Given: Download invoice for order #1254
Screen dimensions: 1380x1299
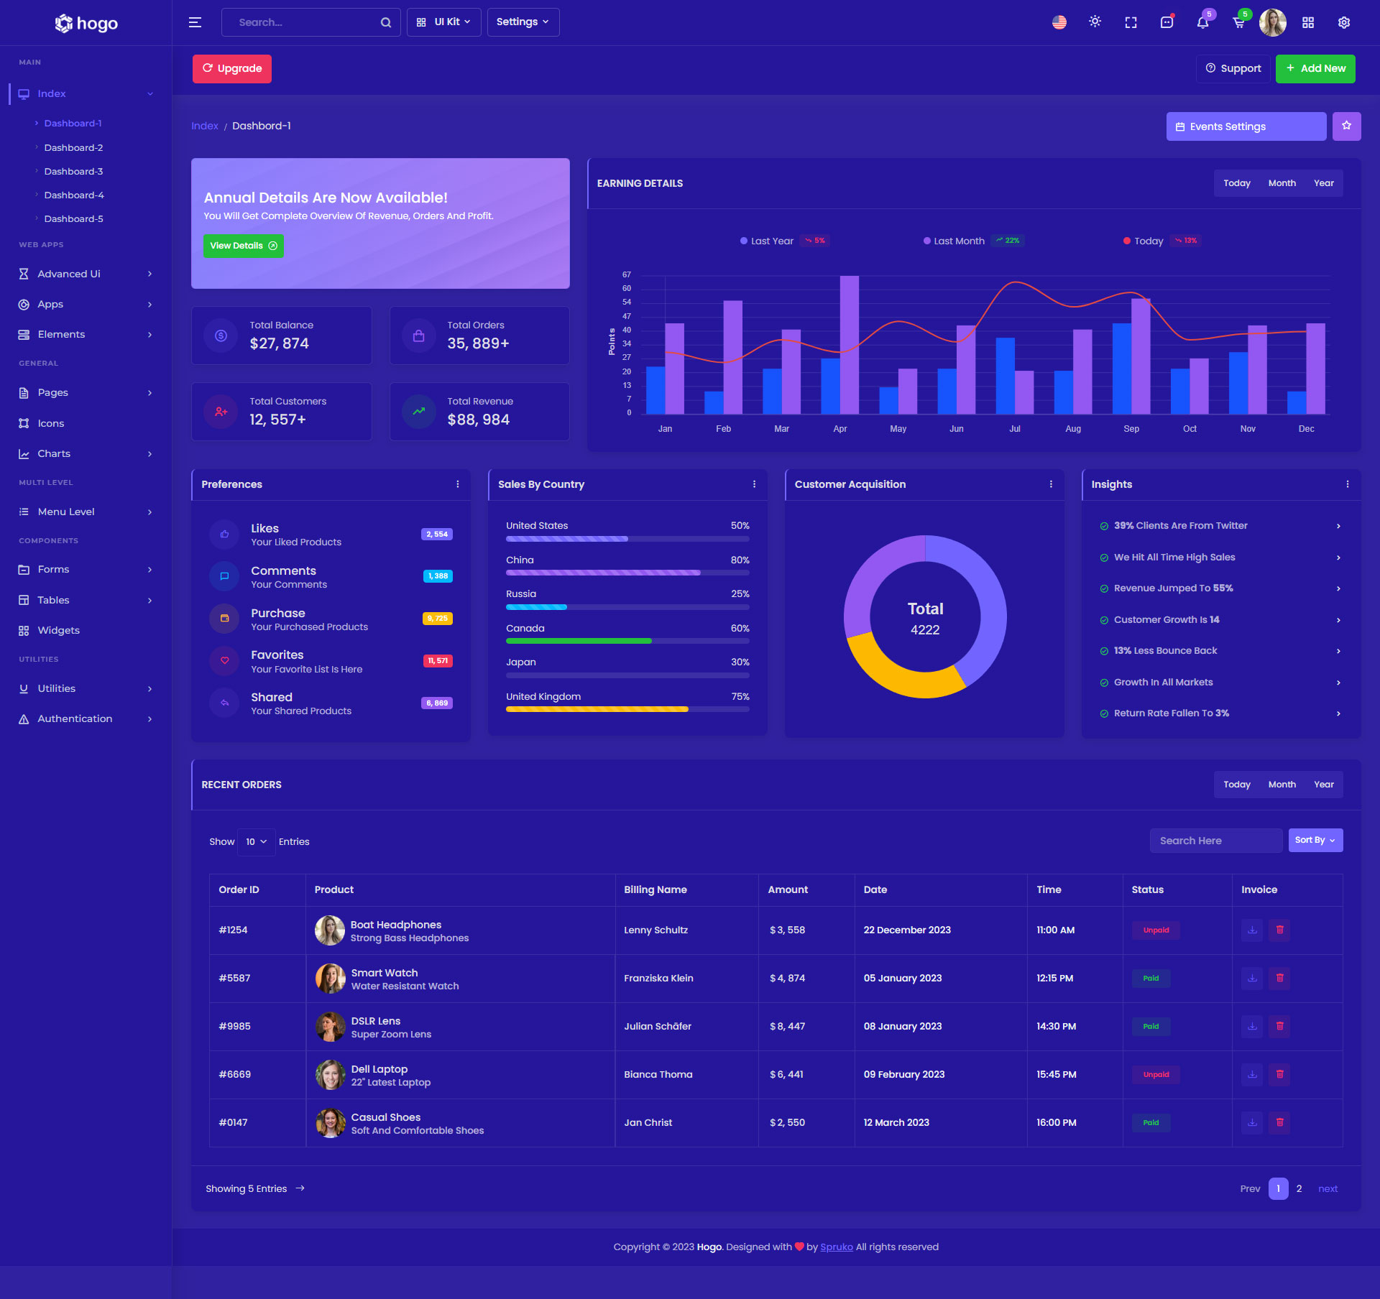Looking at the screenshot, I should click(1252, 930).
